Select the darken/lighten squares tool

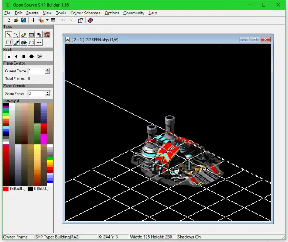coord(39,35)
